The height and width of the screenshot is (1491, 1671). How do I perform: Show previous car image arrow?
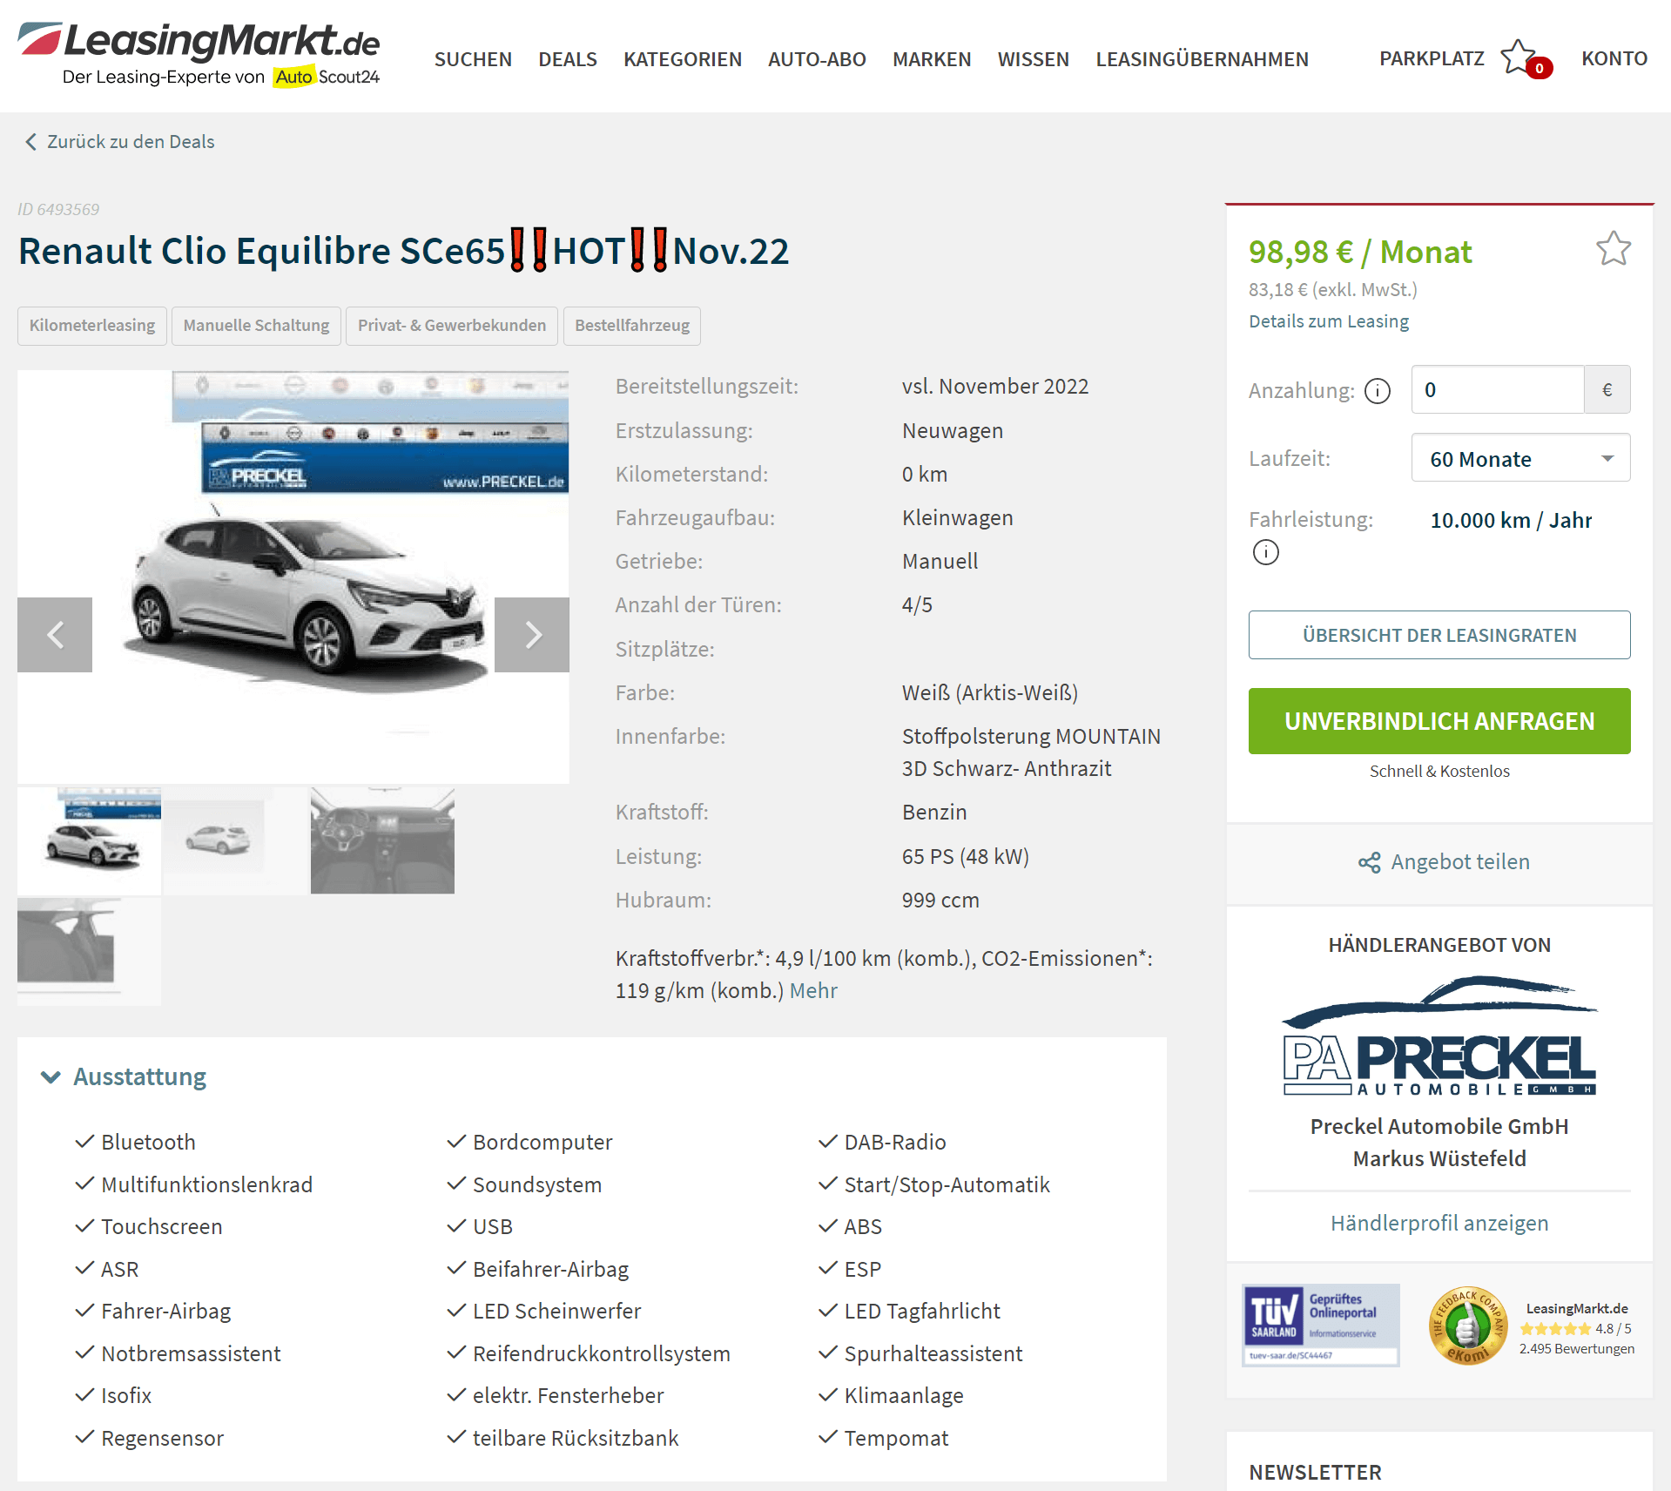coord(55,635)
